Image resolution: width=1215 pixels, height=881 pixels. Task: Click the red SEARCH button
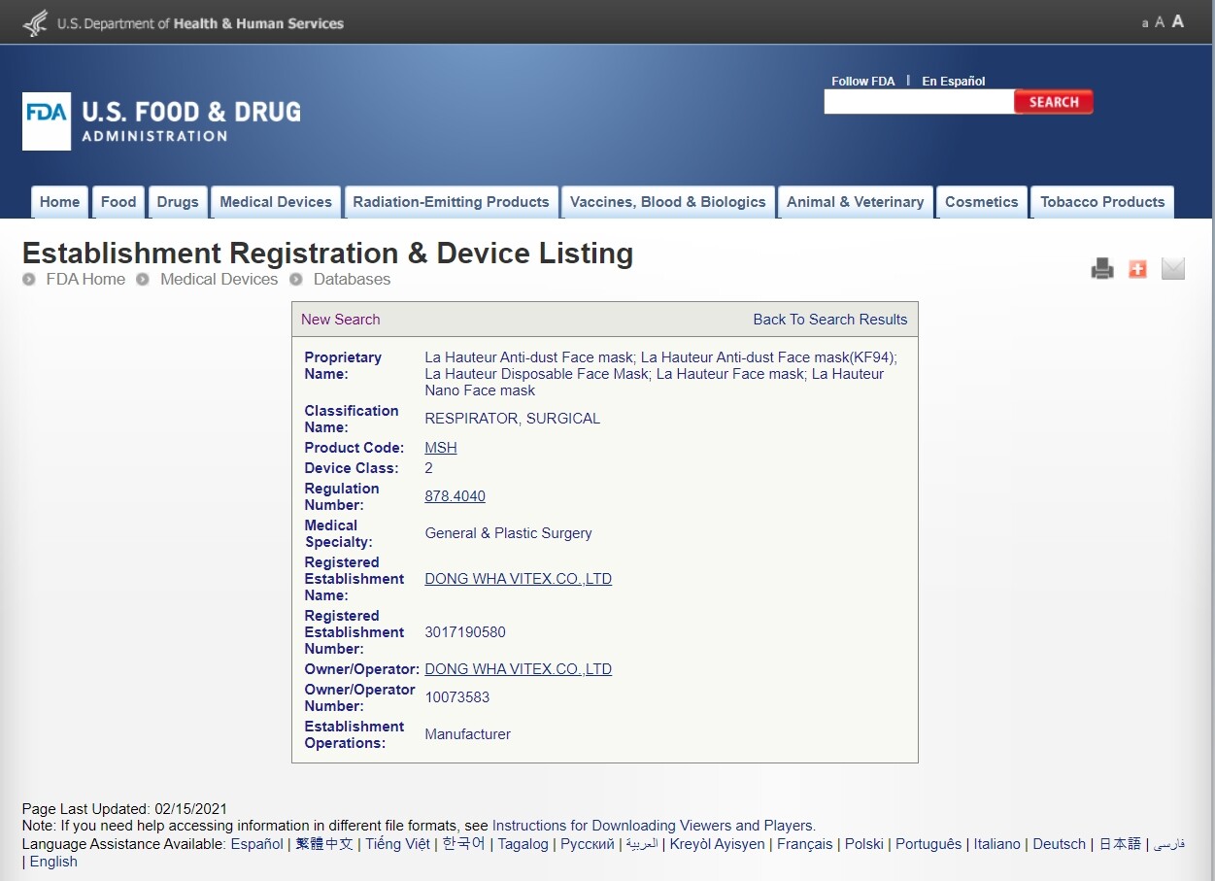click(x=1054, y=102)
